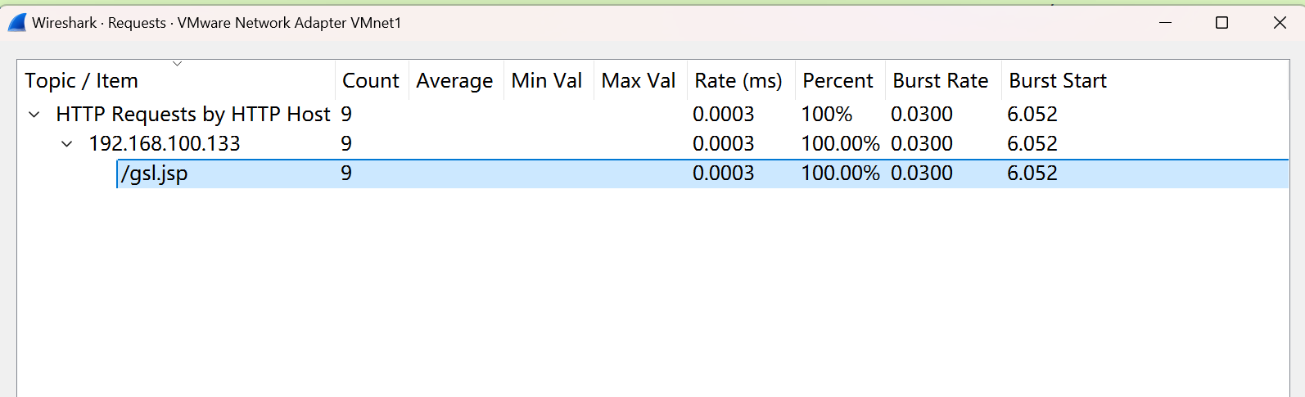This screenshot has height=397, width=1305.
Task: Maximize the Wireshark Requests window
Action: pyautogui.click(x=1221, y=23)
